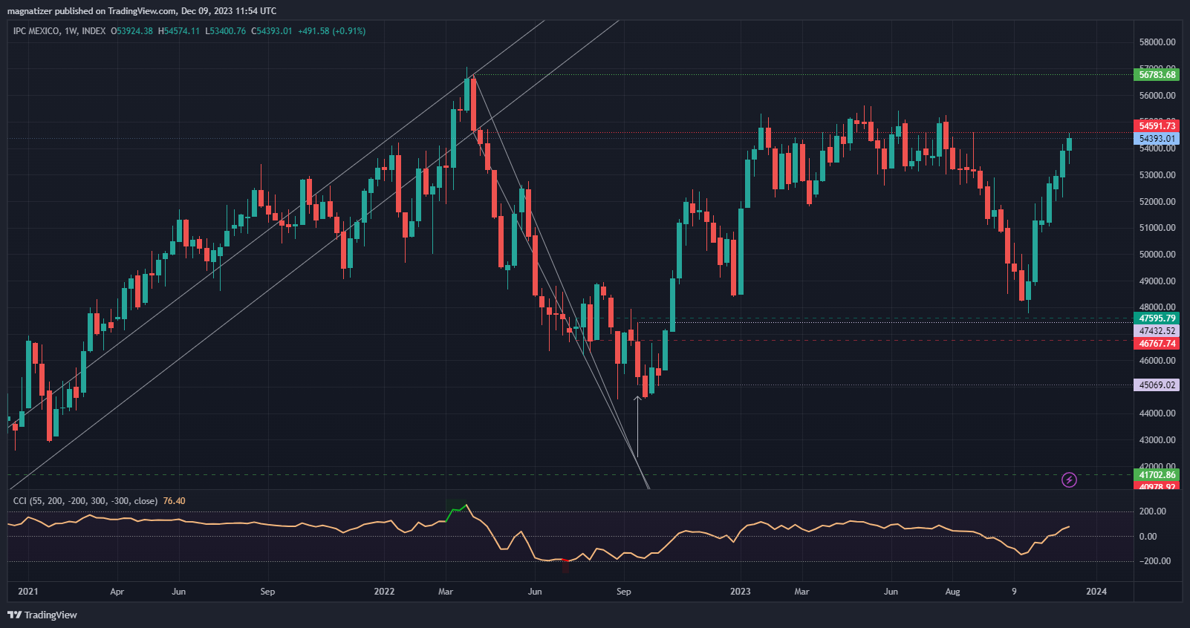This screenshot has width=1190, height=628.
Task: Select the IPC MEXICO, 1W, INDEX symbol label
Action: 59,31
